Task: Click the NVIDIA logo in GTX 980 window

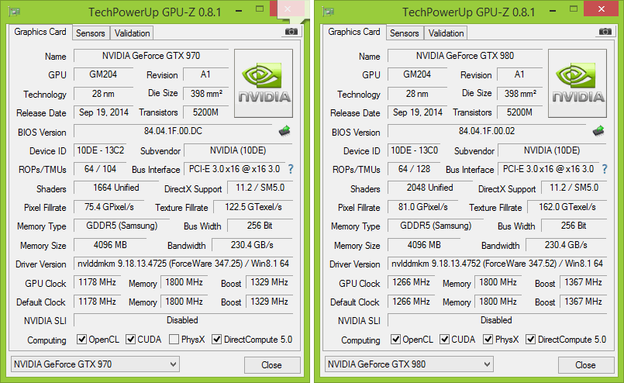Action: (577, 83)
